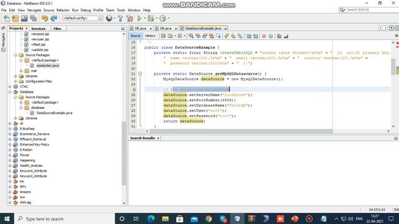
Task: Close the Projects tab
Action: coord(26,29)
